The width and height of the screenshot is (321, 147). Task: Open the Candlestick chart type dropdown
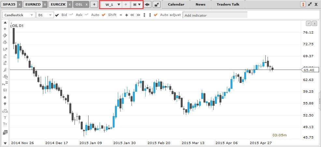19,15
